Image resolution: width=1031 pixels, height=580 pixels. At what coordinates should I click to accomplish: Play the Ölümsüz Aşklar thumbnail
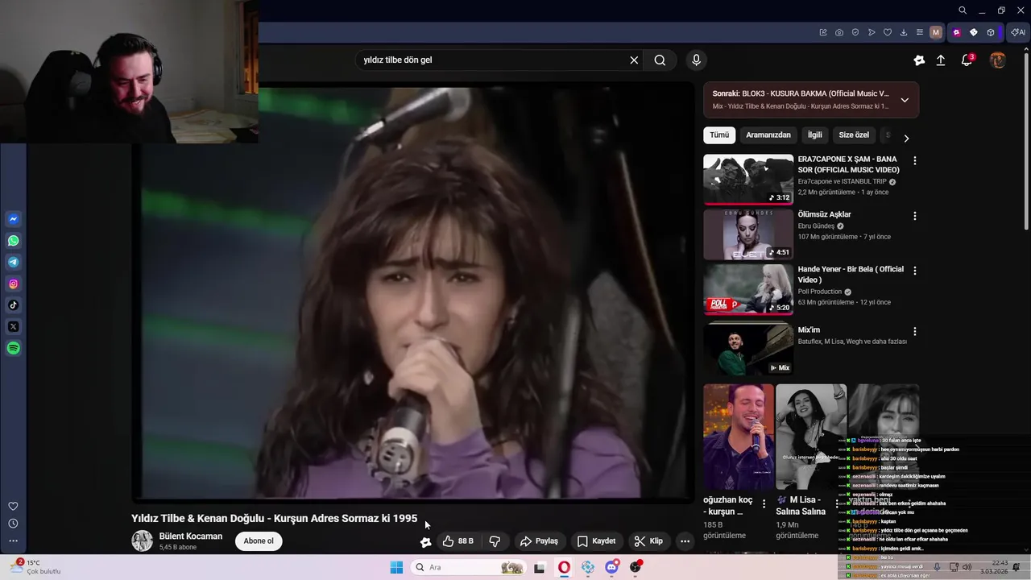pyautogui.click(x=748, y=234)
